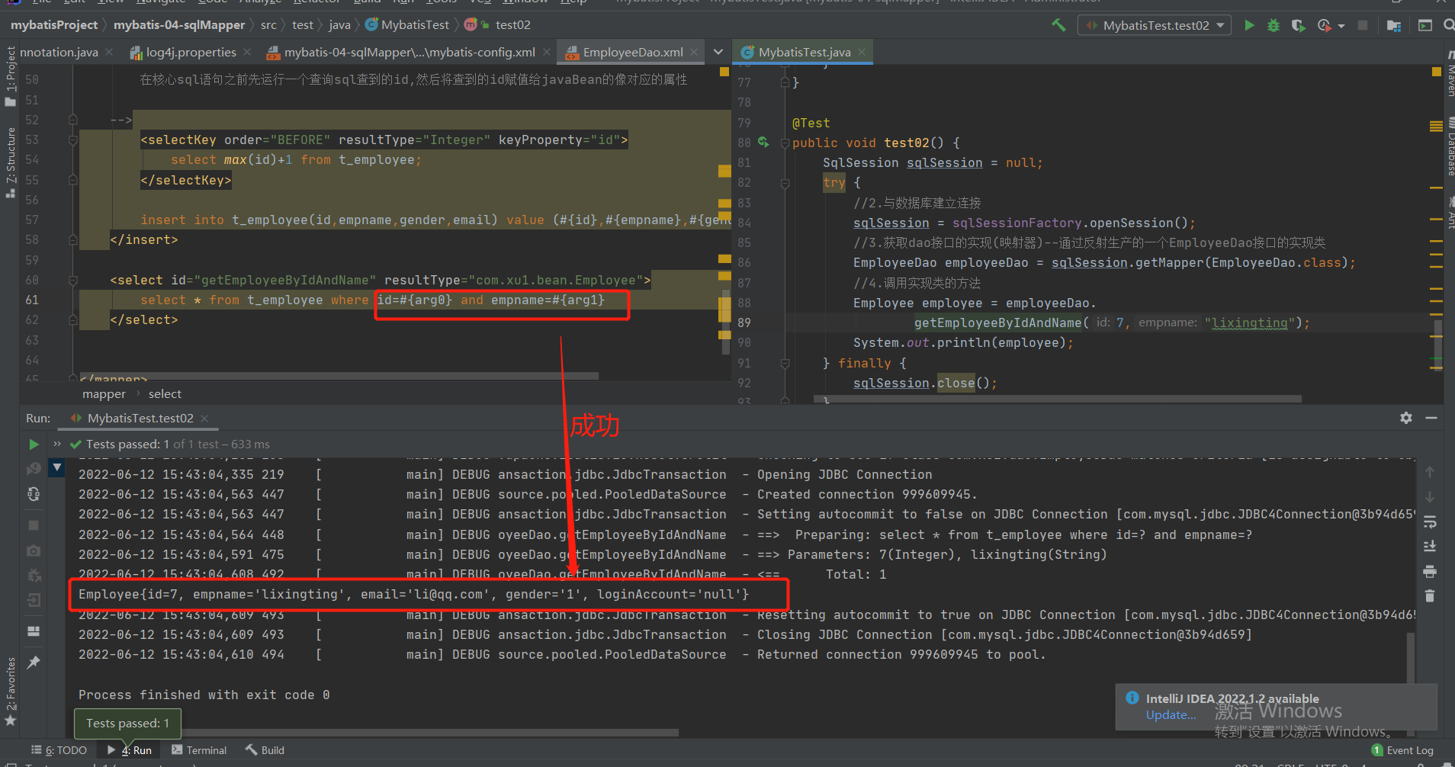Close the MybatisTest.java tab
Viewport: 1455px width, 767px height.
tap(862, 52)
